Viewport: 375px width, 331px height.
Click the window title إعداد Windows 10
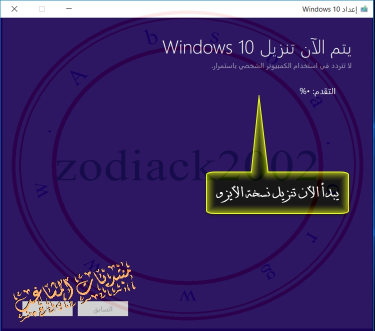coord(329,9)
